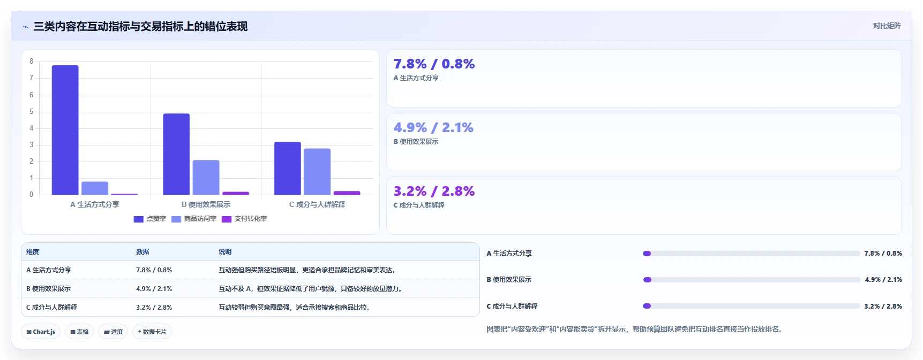
Task: Open the 4.9% / 2.1% data card
Action: (x=644, y=142)
